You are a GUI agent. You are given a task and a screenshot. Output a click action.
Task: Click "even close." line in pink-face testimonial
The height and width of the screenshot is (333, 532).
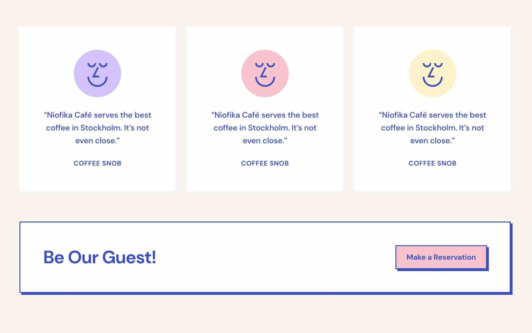click(x=265, y=141)
